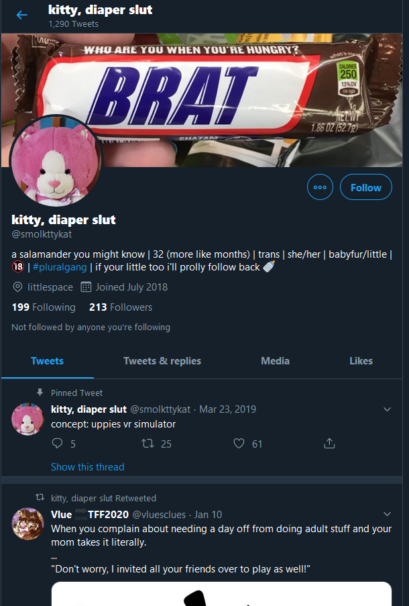409x606 pixels.
Task: View the 213 Followers list
Action: pyautogui.click(x=121, y=307)
